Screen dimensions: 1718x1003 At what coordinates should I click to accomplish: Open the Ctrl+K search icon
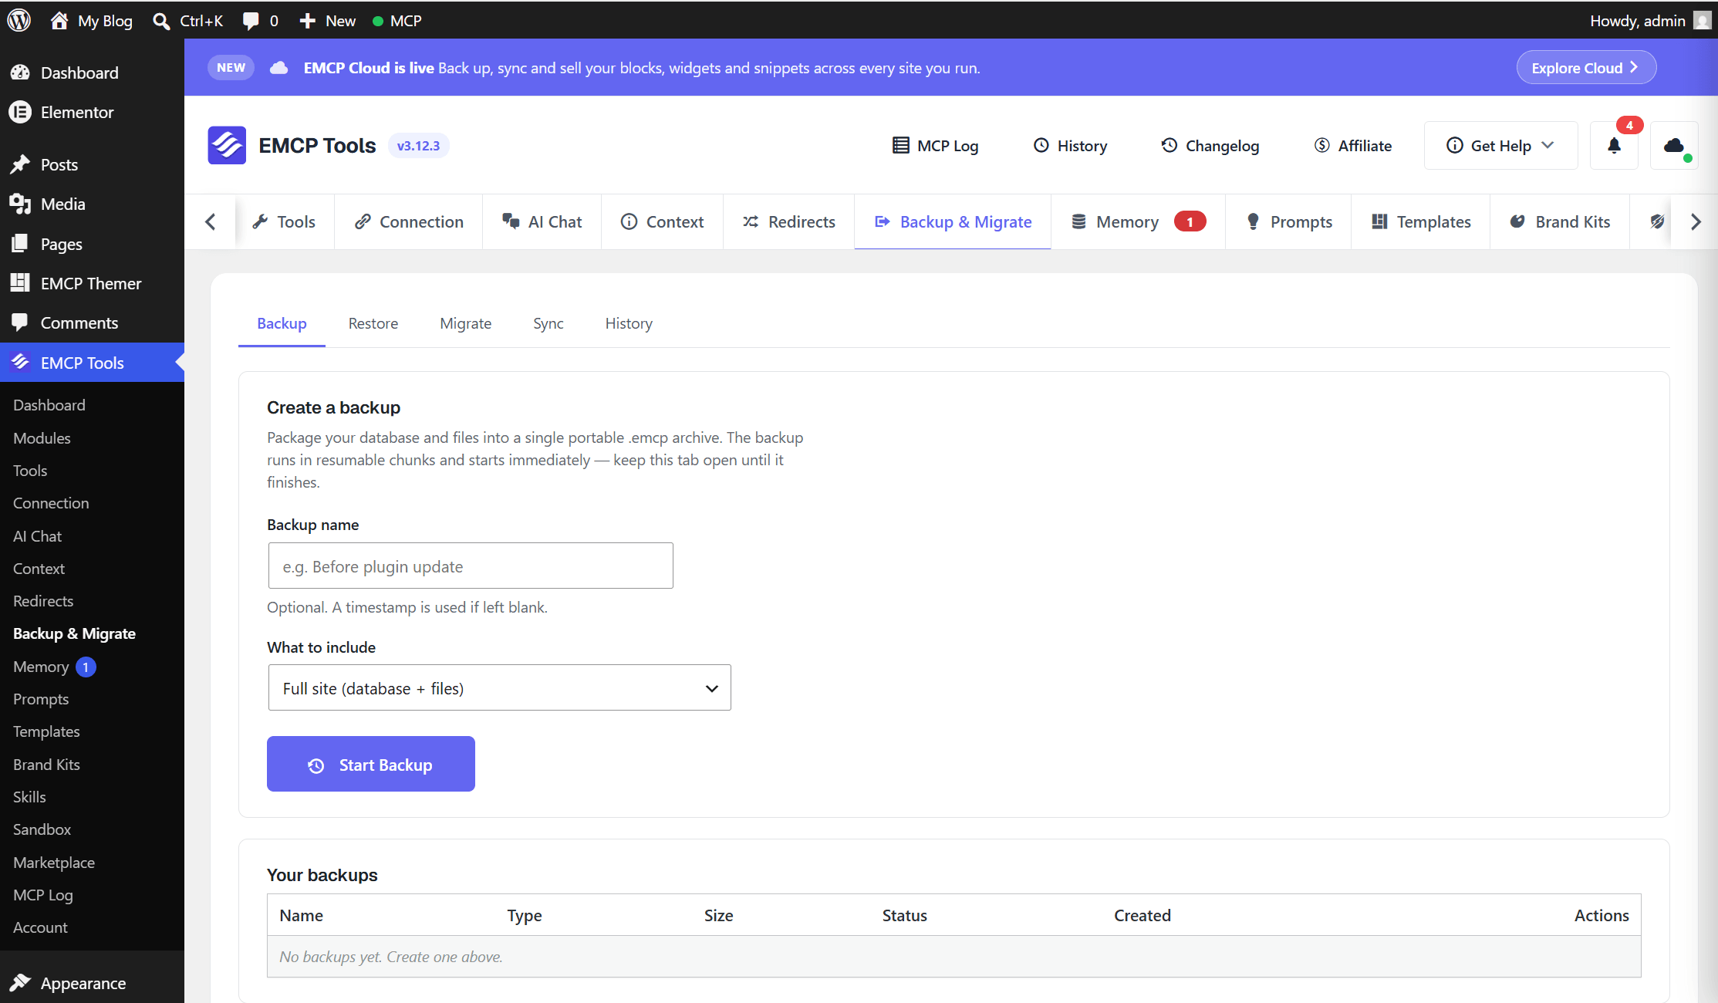pyautogui.click(x=161, y=21)
